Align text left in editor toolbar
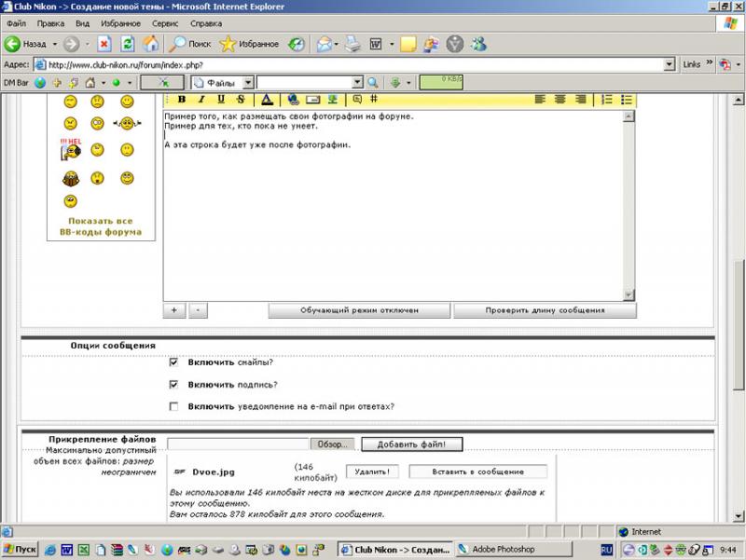This screenshot has height=560, width=746. coord(540,99)
